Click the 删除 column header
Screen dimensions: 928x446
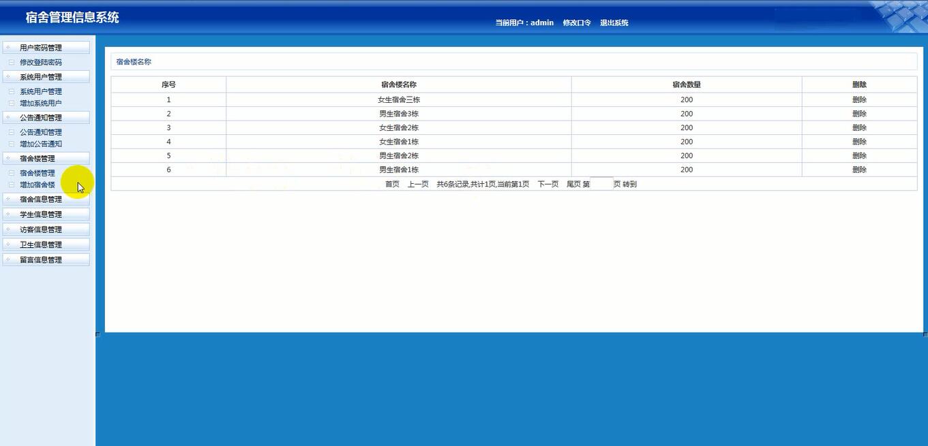859,84
